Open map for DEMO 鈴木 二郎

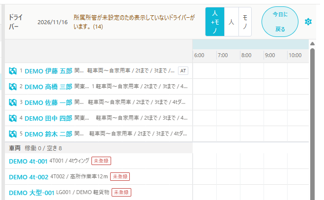(x=13, y=134)
